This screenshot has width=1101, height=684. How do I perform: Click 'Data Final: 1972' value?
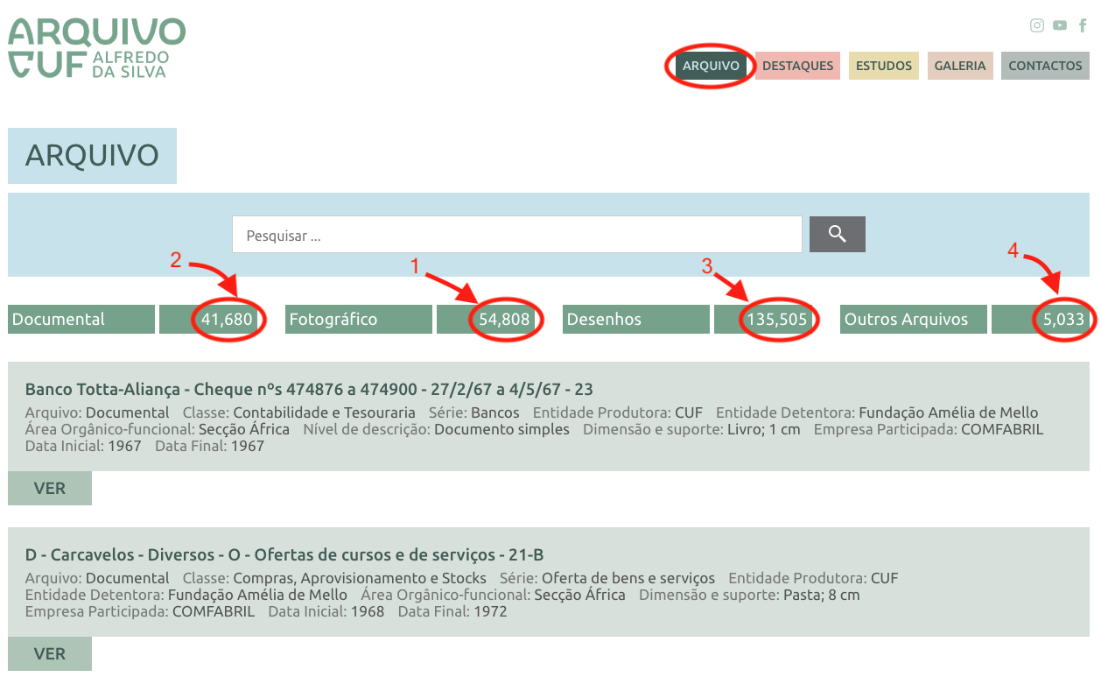point(452,611)
